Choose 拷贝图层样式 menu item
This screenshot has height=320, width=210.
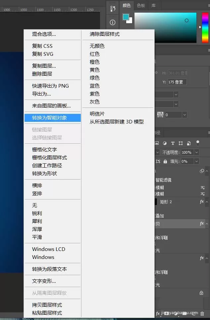point(53,305)
